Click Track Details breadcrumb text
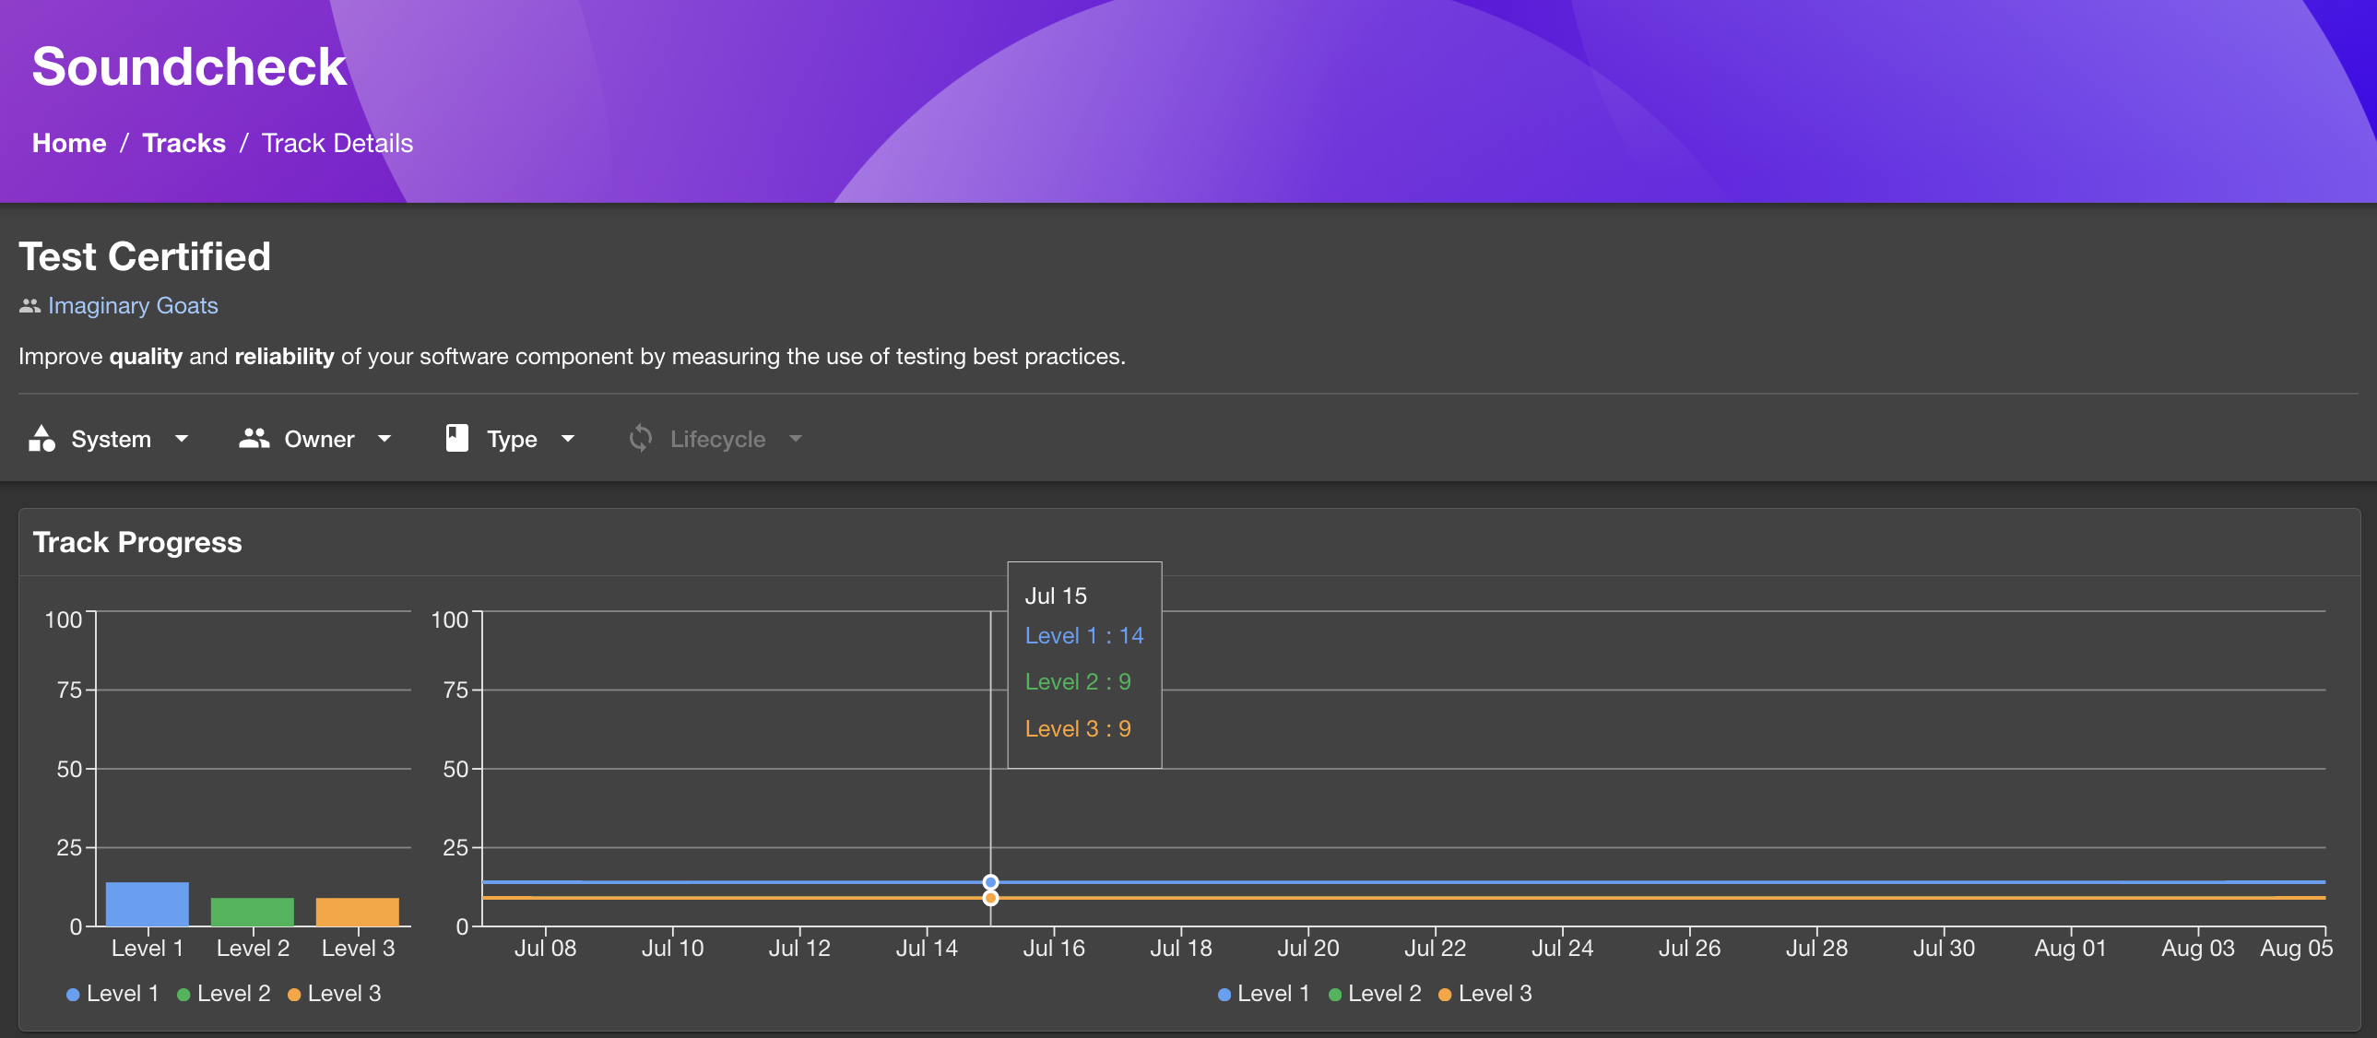This screenshot has width=2377, height=1038. [x=337, y=143]
